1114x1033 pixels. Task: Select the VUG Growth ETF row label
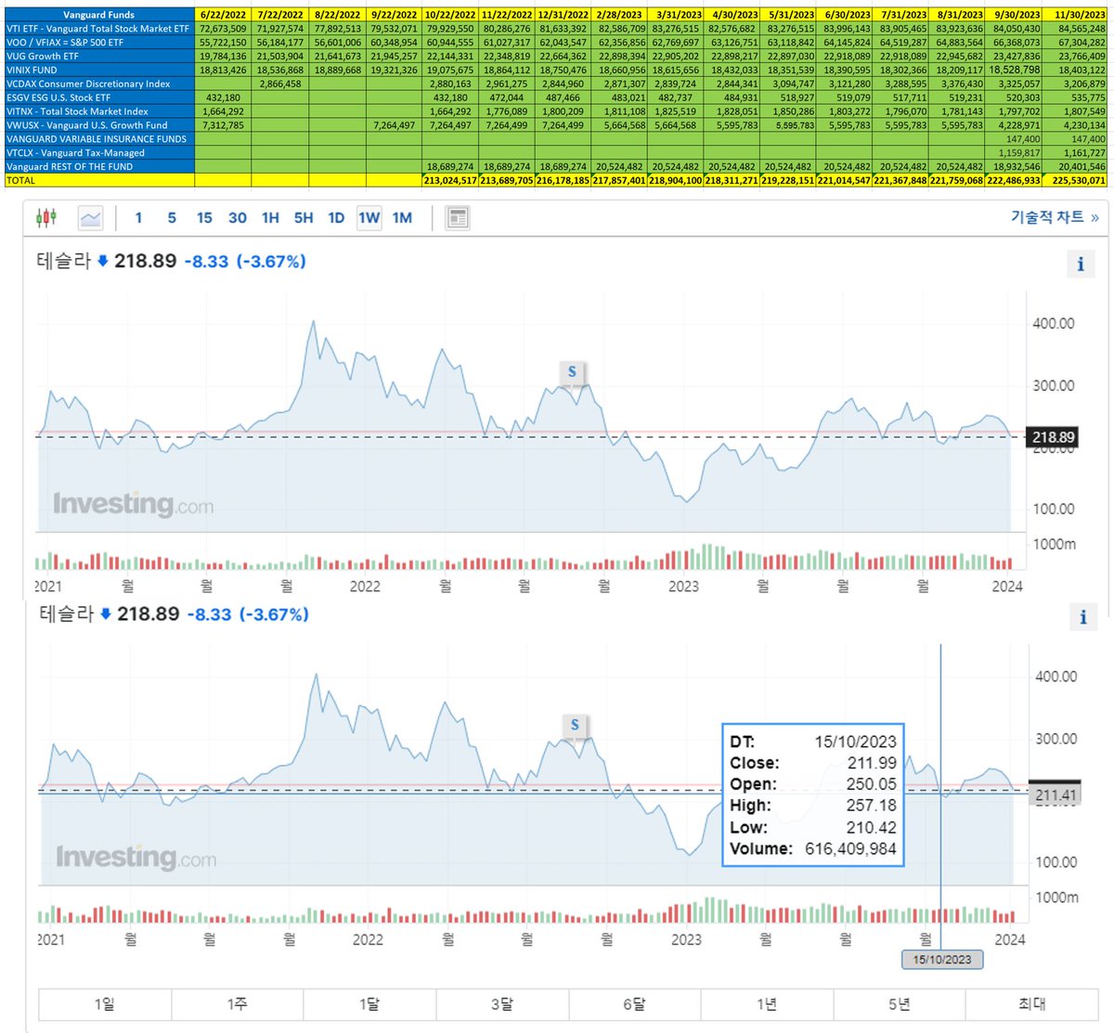pos(98,57)
